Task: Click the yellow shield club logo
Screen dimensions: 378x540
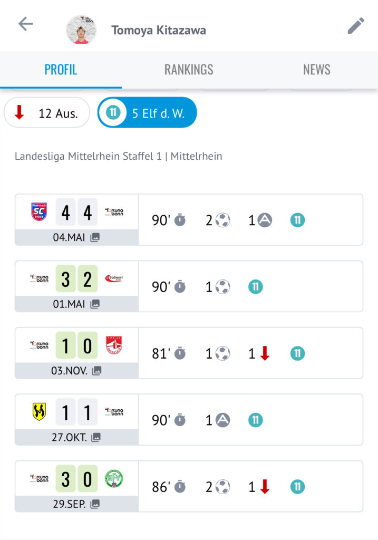Action: [39, 411]
